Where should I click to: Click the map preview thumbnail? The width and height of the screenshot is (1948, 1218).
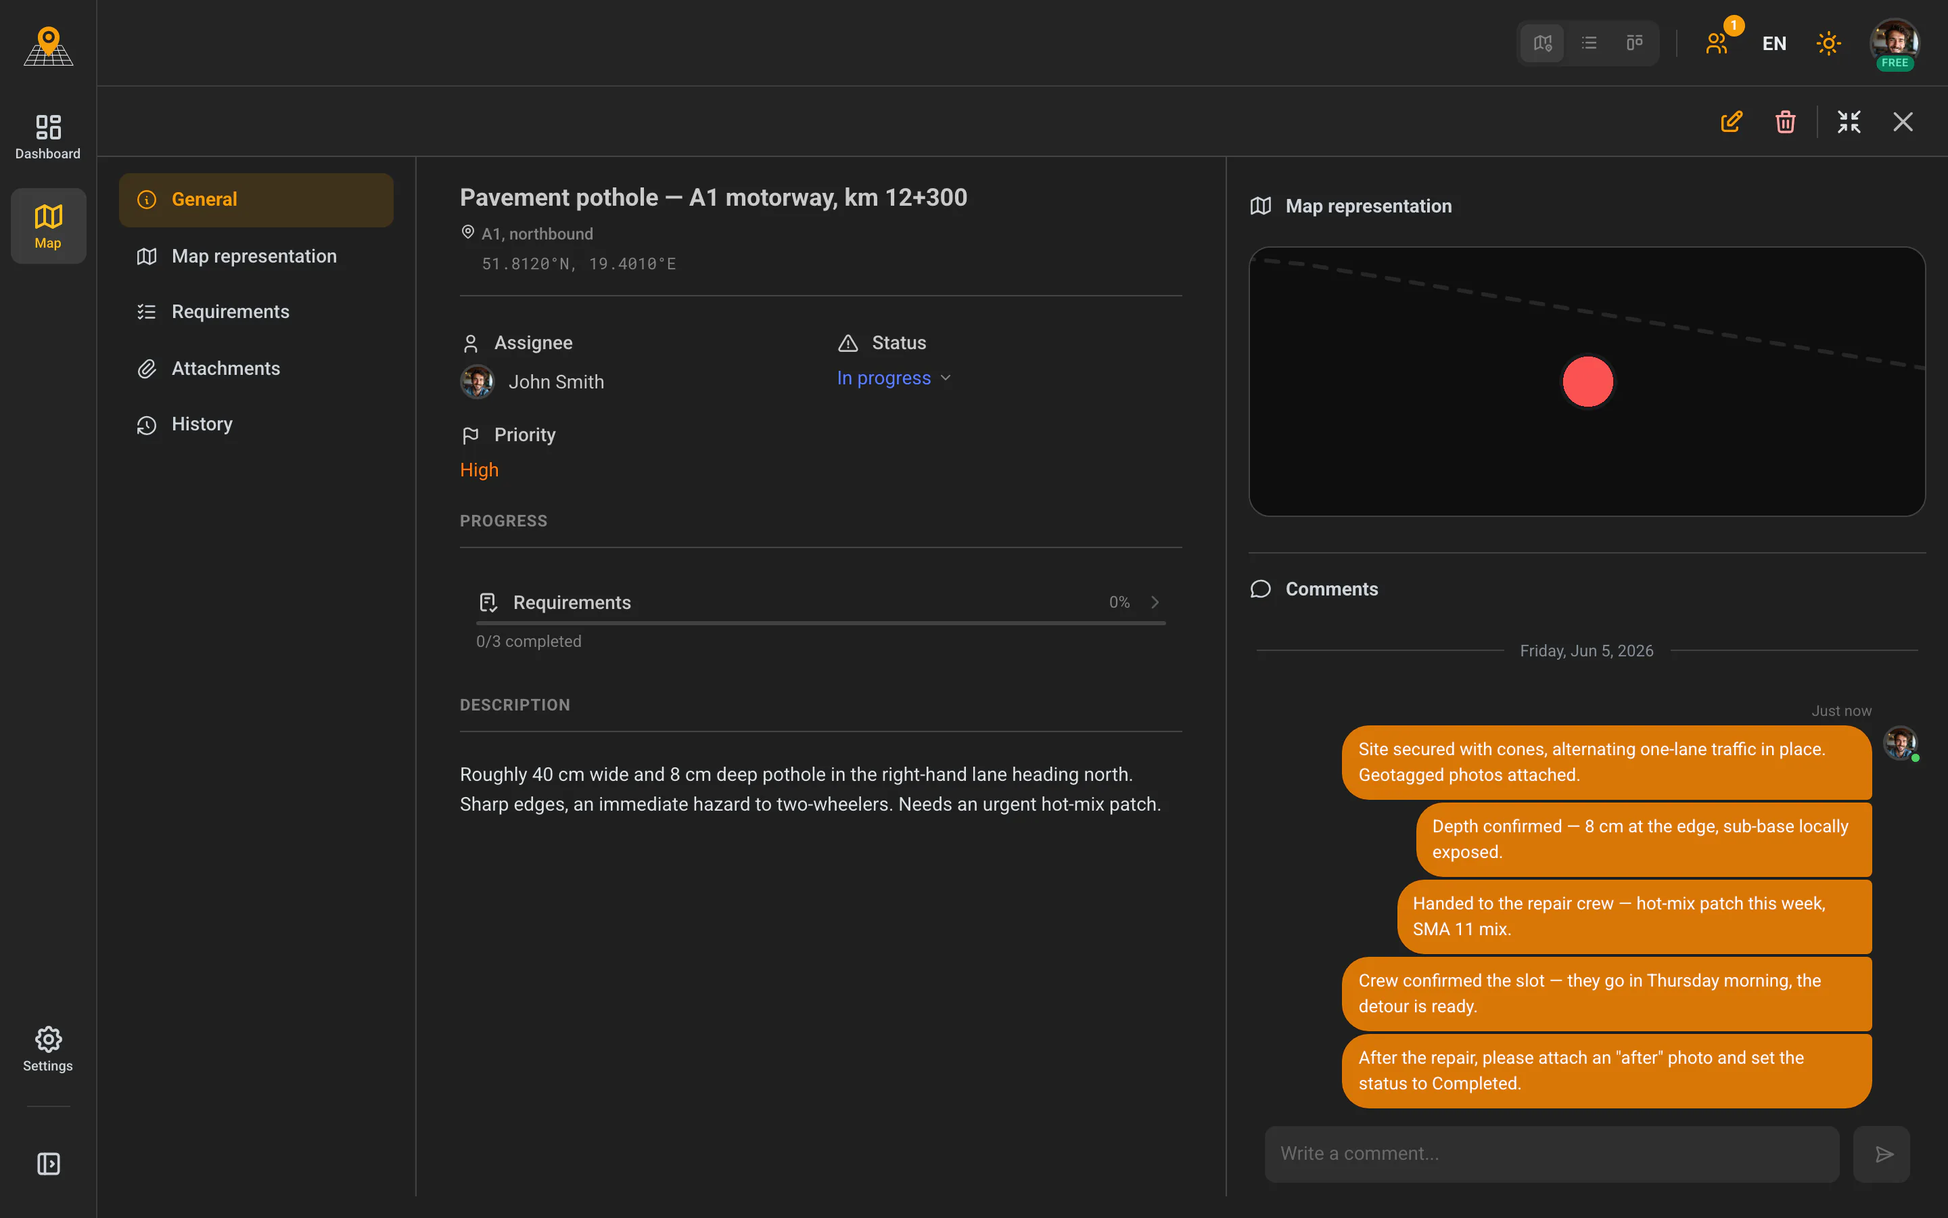[x=1587, y=381]
